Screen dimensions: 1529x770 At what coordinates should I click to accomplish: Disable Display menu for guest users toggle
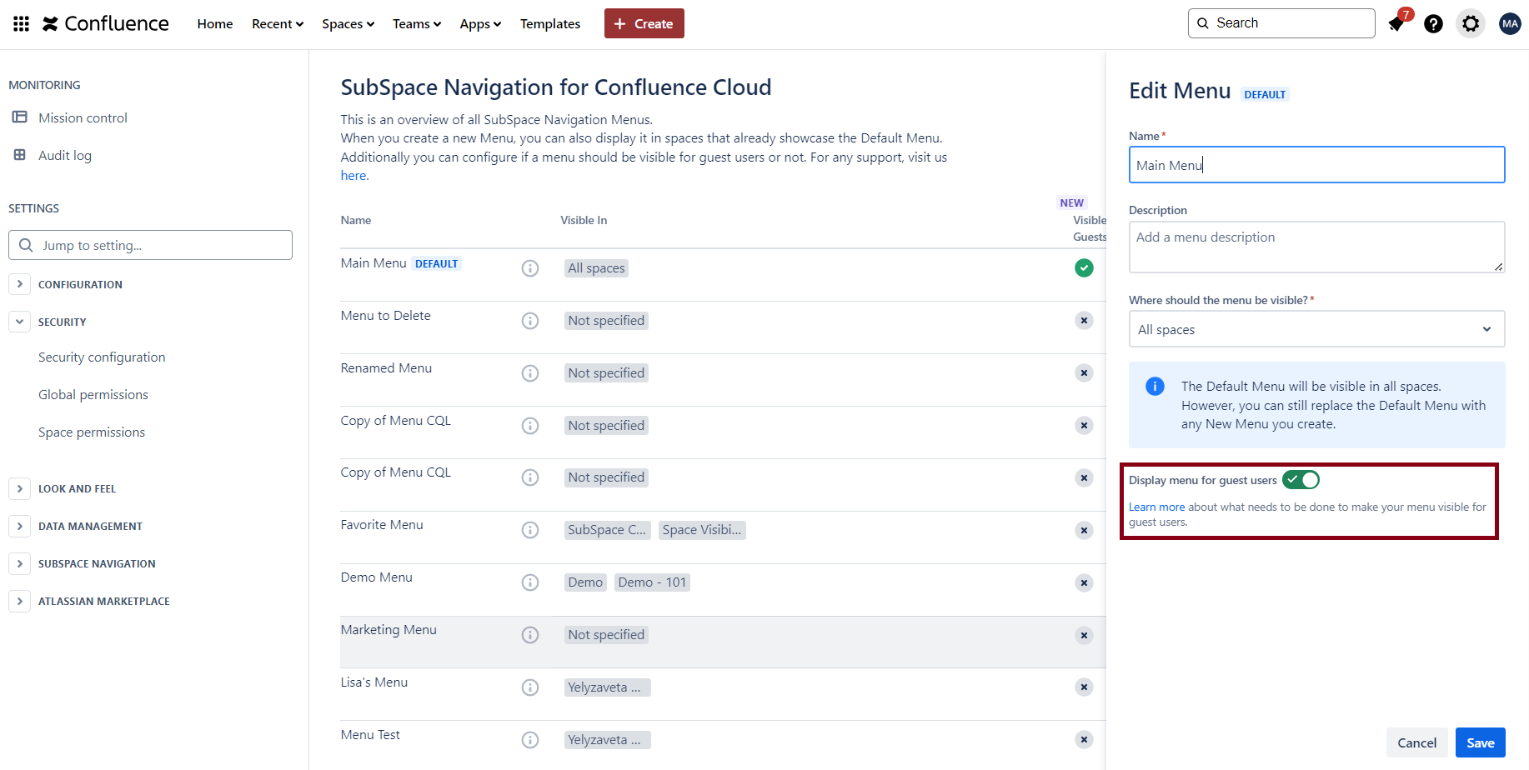pos(1301,480)
